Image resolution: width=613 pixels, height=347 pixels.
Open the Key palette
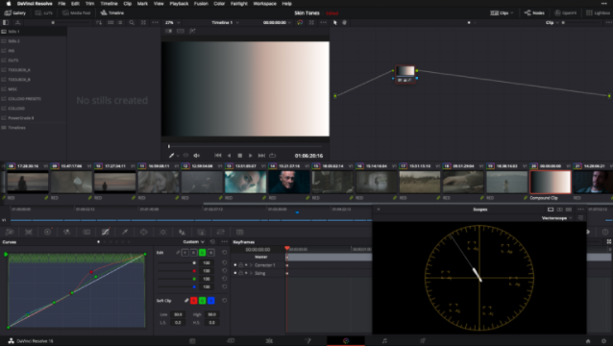tap(201, 232)
